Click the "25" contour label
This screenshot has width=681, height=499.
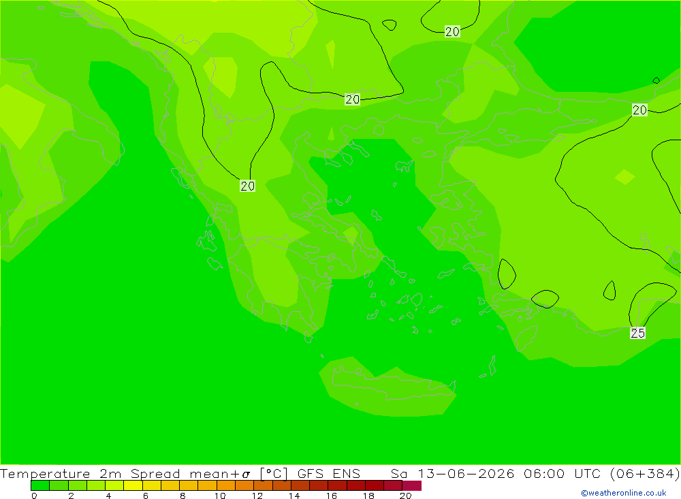pyautogui.click(x=637, y=333)
